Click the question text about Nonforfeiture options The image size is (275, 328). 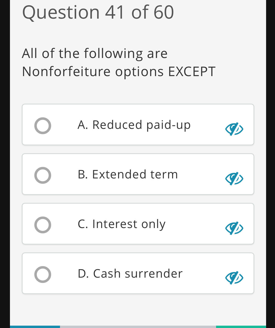118,62
